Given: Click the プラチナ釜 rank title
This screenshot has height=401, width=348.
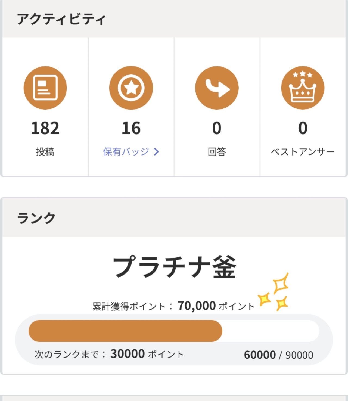Looking at the screenshot, I should tap(174, 267).
